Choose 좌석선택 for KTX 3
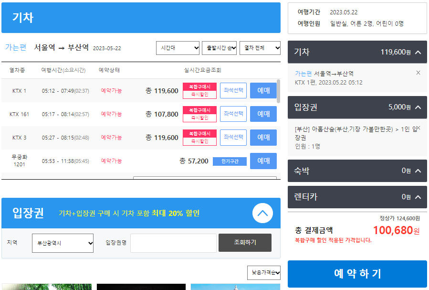Screen dimensions: 429x290 point(233,137)
